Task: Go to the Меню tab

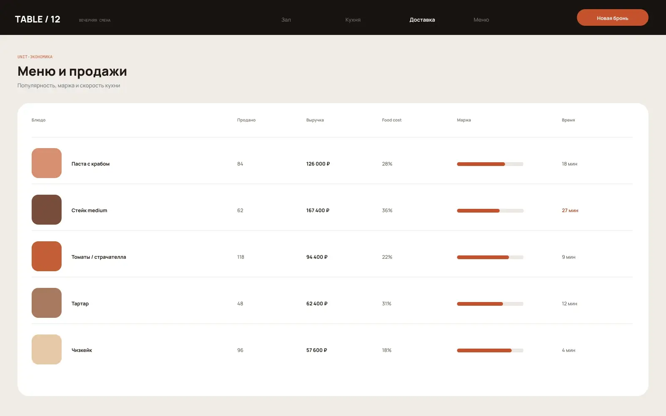Action: click(x=481, y=20)
